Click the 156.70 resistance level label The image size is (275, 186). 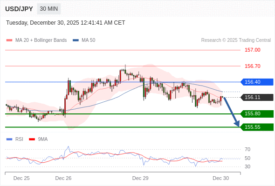pyautogui.click(x=253, y=66)
